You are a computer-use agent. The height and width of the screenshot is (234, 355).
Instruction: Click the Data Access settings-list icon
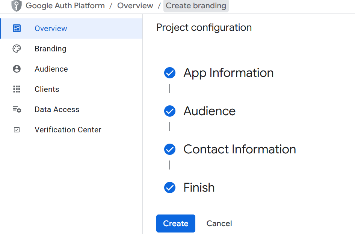17,109
